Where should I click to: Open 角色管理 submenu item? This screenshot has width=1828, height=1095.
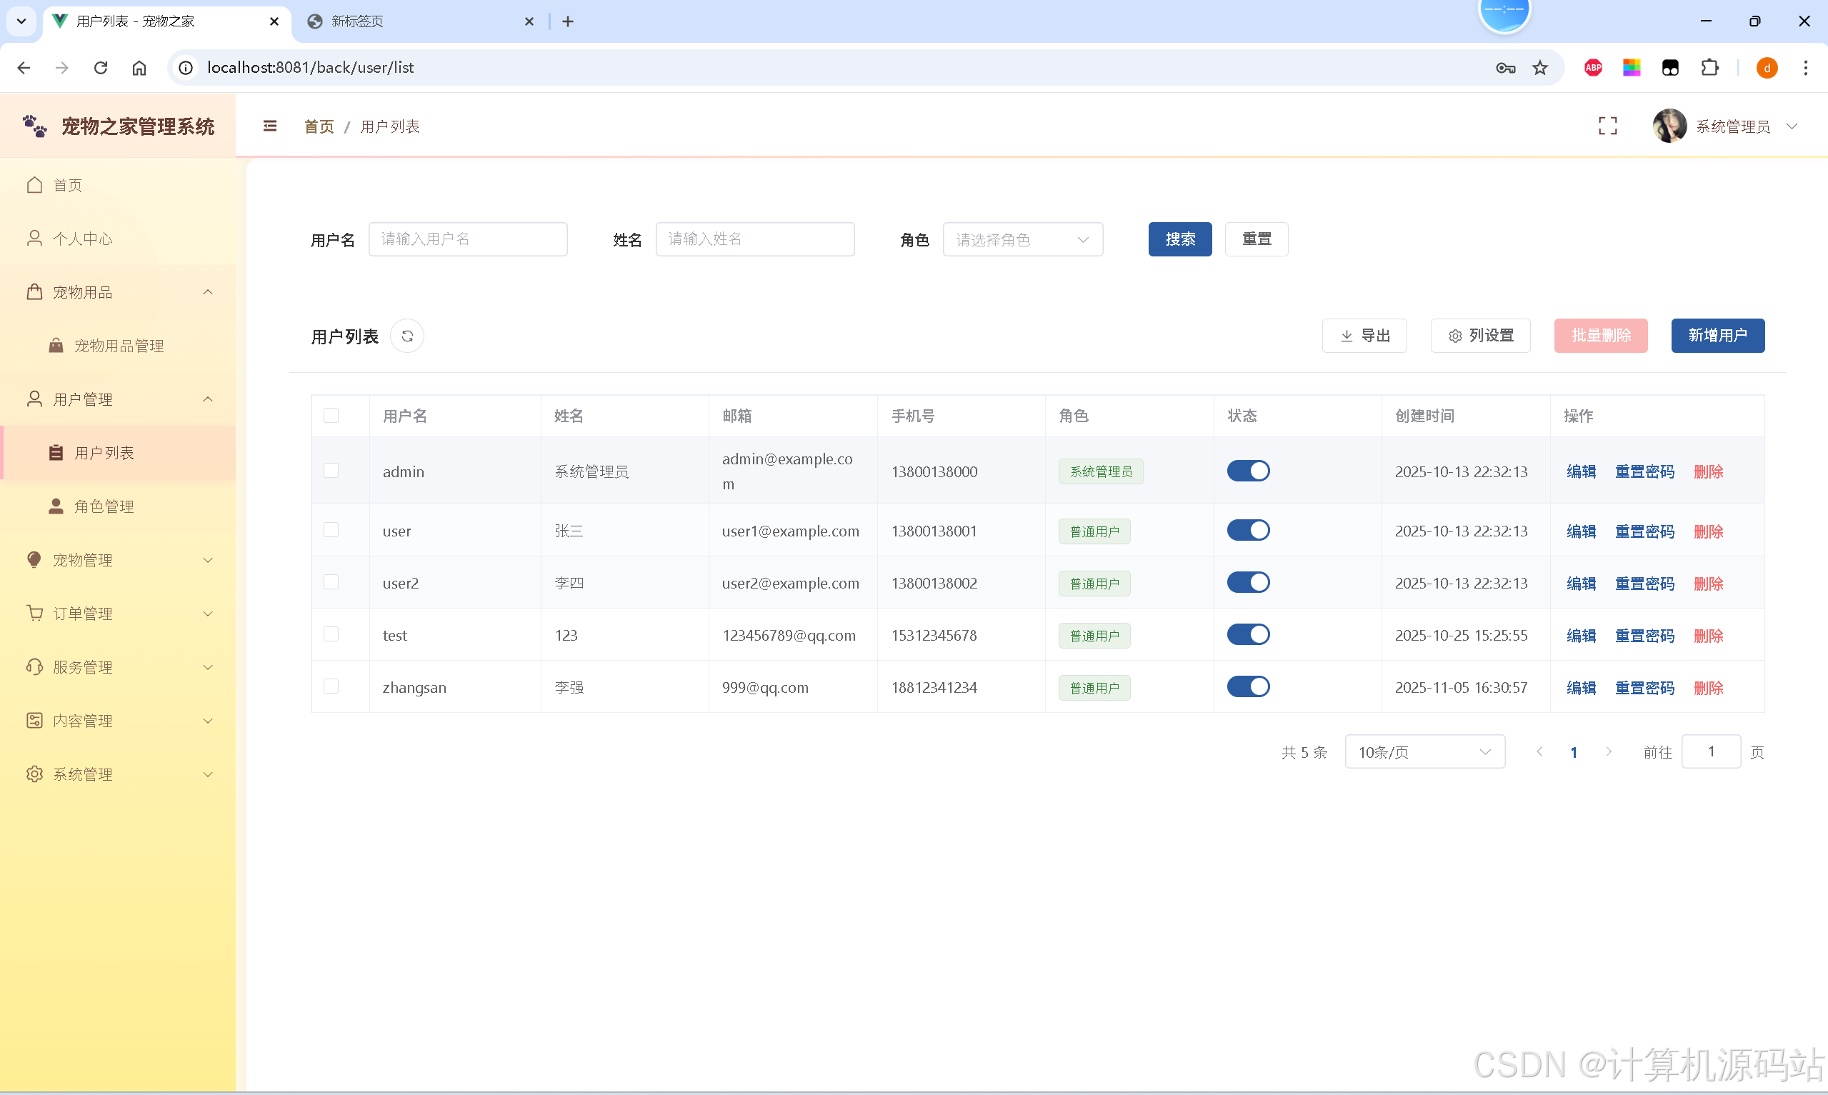[118, 506]
